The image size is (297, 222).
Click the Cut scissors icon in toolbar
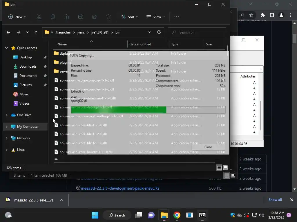(x=39, y=17)
